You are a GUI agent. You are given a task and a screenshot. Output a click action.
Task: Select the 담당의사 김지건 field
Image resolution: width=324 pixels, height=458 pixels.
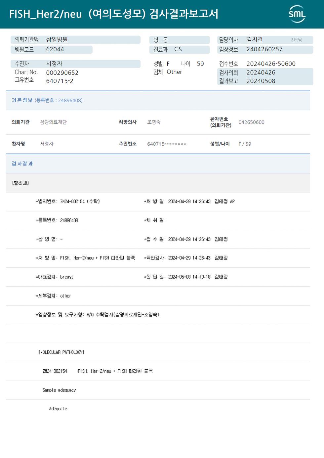click(265, 40)
